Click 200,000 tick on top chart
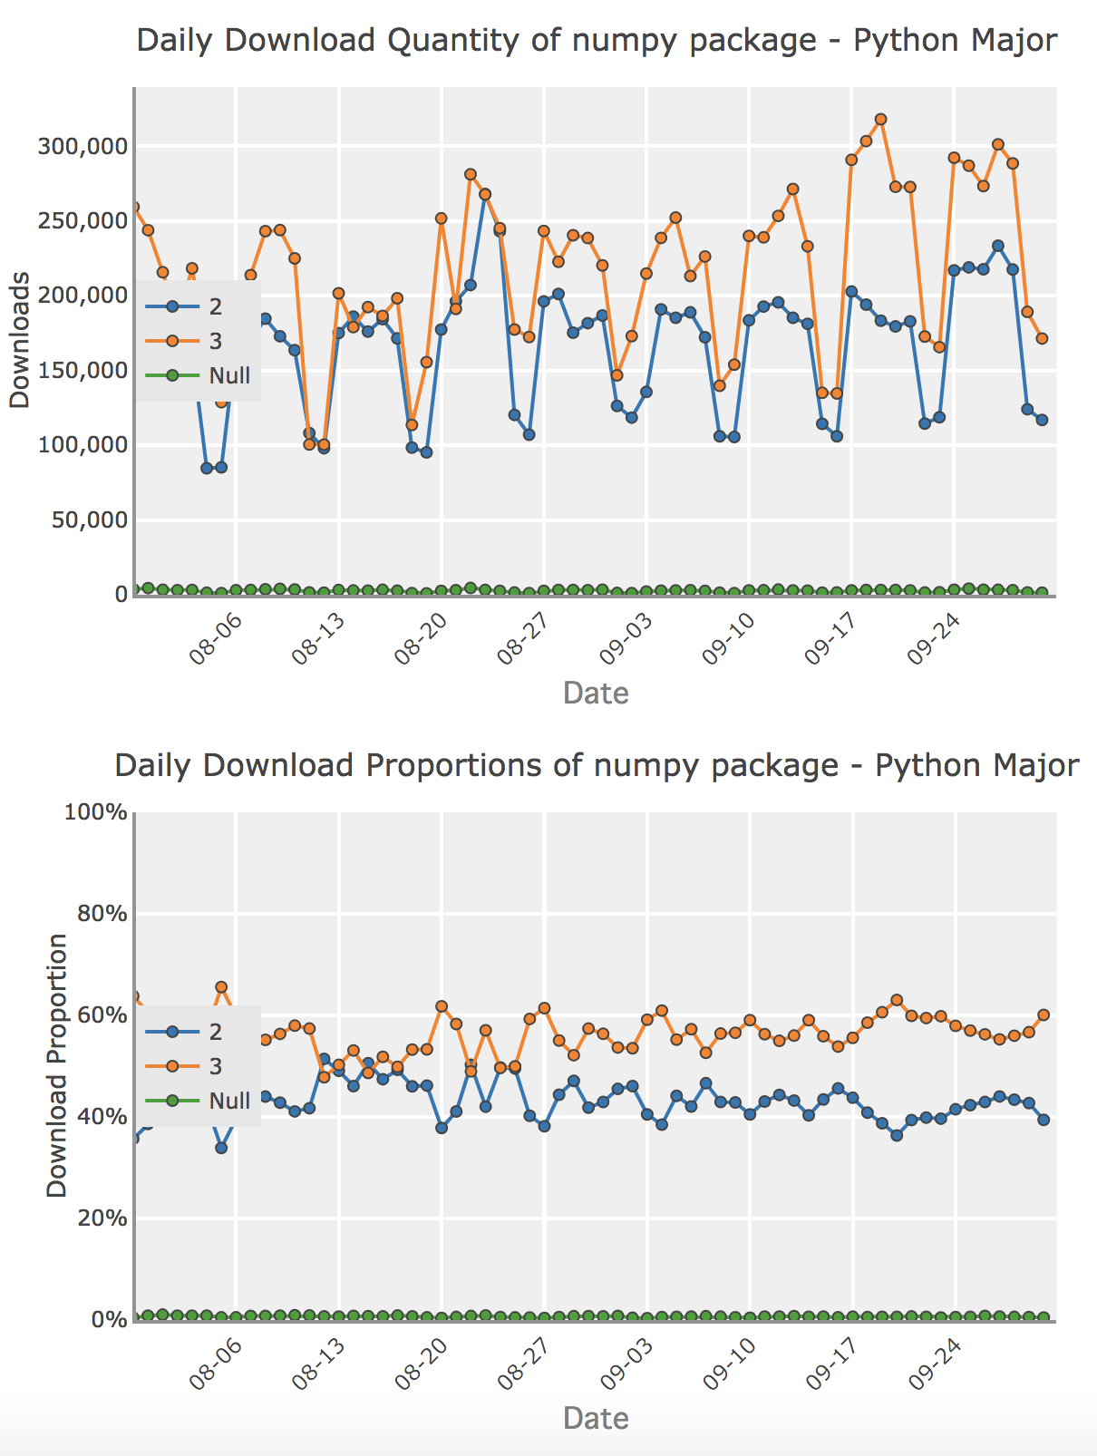Screen dimensions: 1097x1456 (x=81, y=296)
